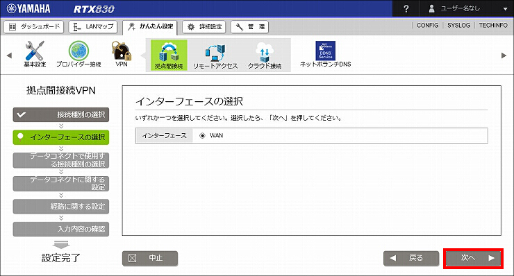This screenshot has width=514, height=276.
Task: Click the インターフェースの選択 heading
Action: coord(189,101)
